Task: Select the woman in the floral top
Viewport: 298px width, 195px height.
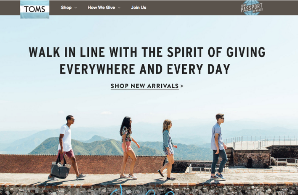Action: 129,148
